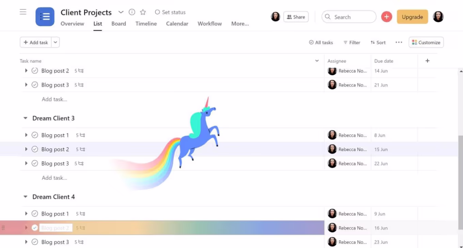Viewport: 463px width, 248px height.
Task: Open the hamburger sidebar menu
Action: point(23,12)
